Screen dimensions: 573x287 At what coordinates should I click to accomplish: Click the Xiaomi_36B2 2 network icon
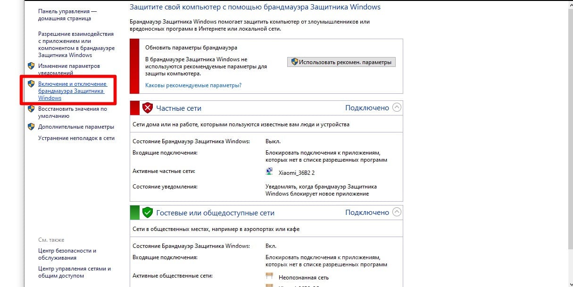point(270,172)
